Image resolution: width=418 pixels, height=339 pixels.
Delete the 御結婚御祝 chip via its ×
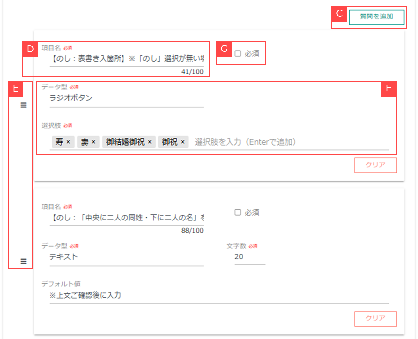150,142
